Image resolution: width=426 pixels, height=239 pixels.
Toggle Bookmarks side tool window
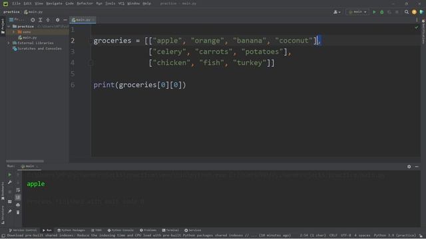(x=3, y=191)
